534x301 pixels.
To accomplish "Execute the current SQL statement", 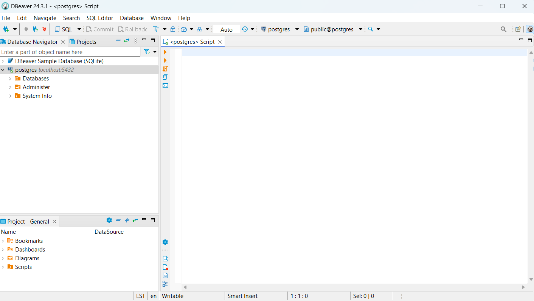I will pos(165,52).
